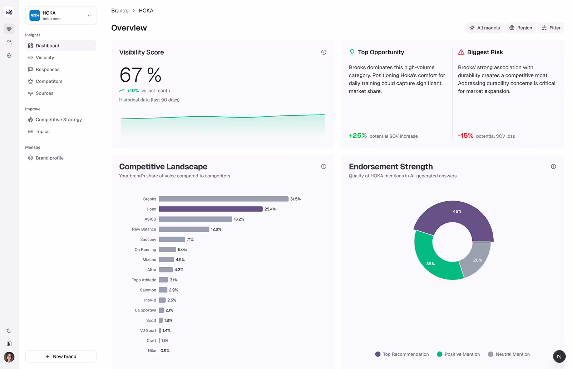The width and height of the screenshot is (572, 369).
Task: Show Endorsement Strength info icon
Action: [x=553, y=167]
